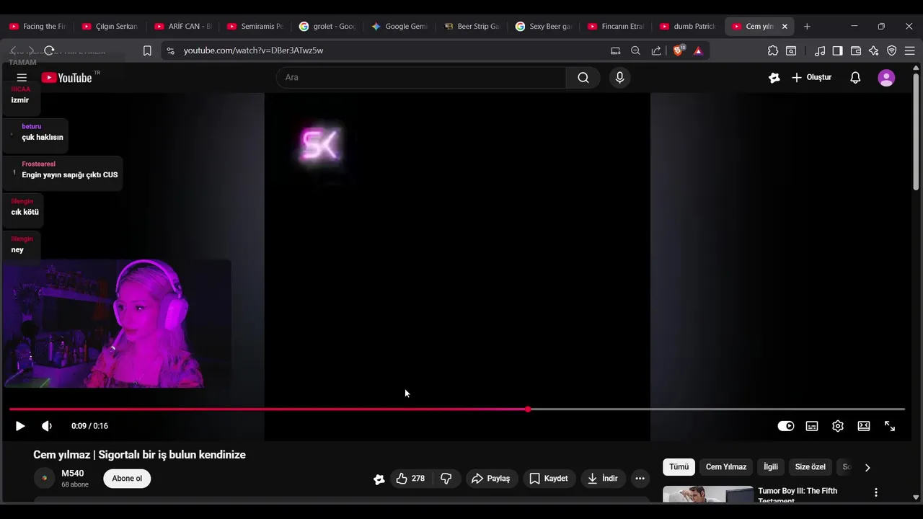Click the zoom out magnifier in address bar
923x519 pixels.
coord(635,50)
